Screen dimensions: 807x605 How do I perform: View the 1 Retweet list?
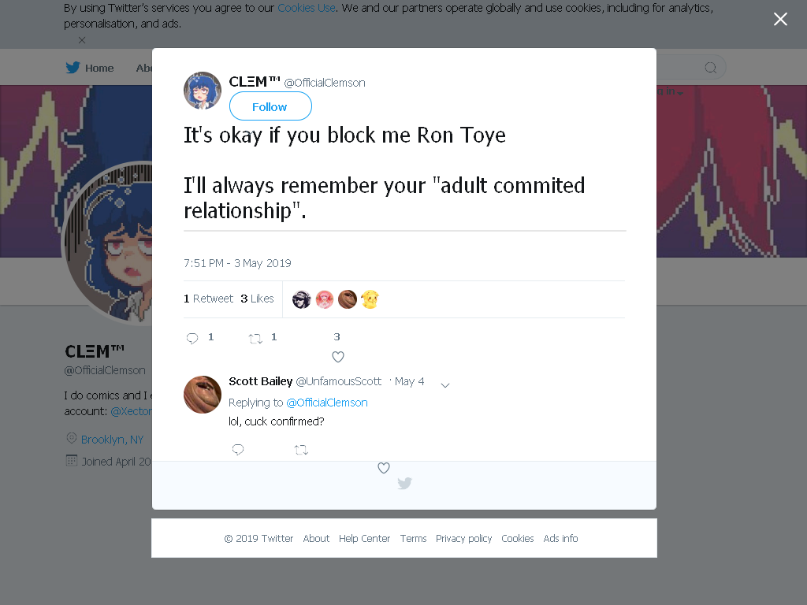(x=208, y=299)
